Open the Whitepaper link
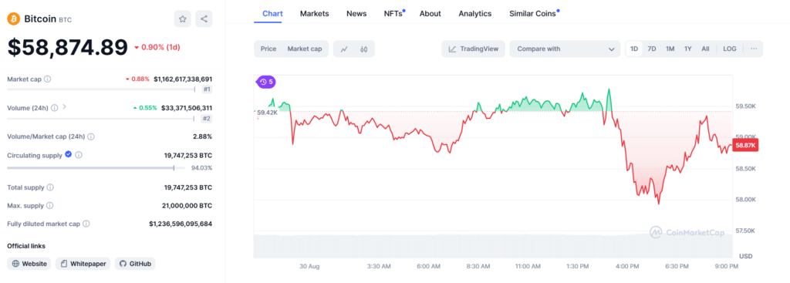The image size is (790, 283). click(83, 264)
